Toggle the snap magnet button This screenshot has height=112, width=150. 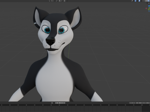coord(60,1)
